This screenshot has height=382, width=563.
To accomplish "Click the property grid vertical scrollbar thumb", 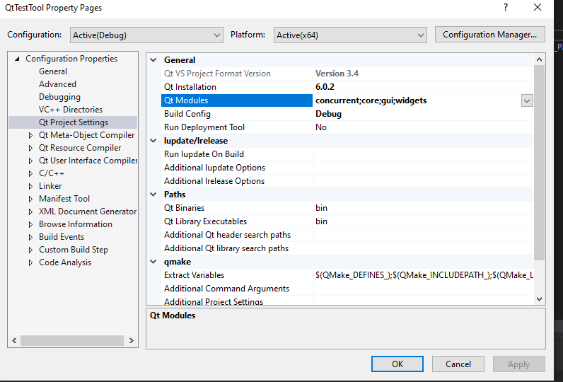I will (539, 162).
